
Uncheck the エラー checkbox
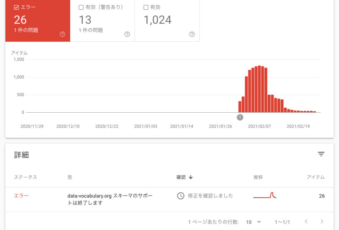(x=16, y=7)
